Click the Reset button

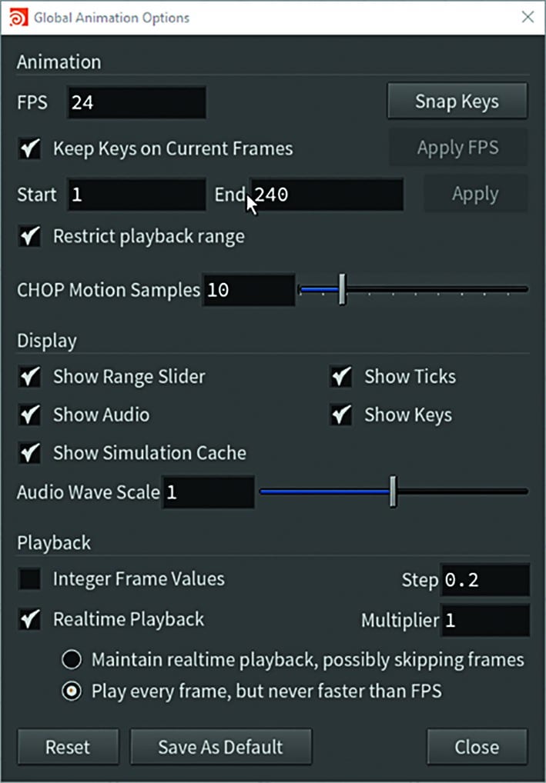tap(67, 746)
